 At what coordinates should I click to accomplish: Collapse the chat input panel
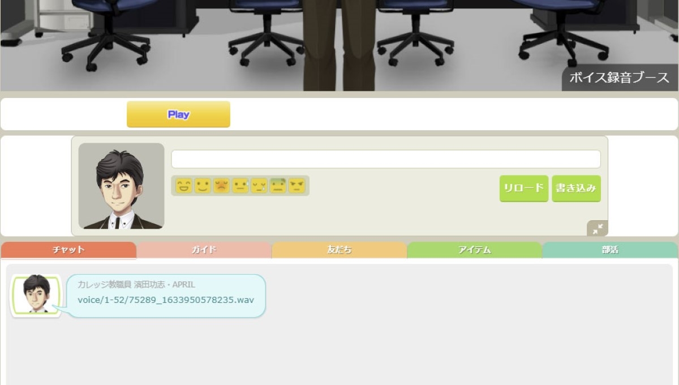(598, 228)
